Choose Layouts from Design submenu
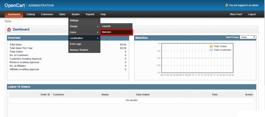The height and width of the screenshot is (117, 265). [116, 26]
